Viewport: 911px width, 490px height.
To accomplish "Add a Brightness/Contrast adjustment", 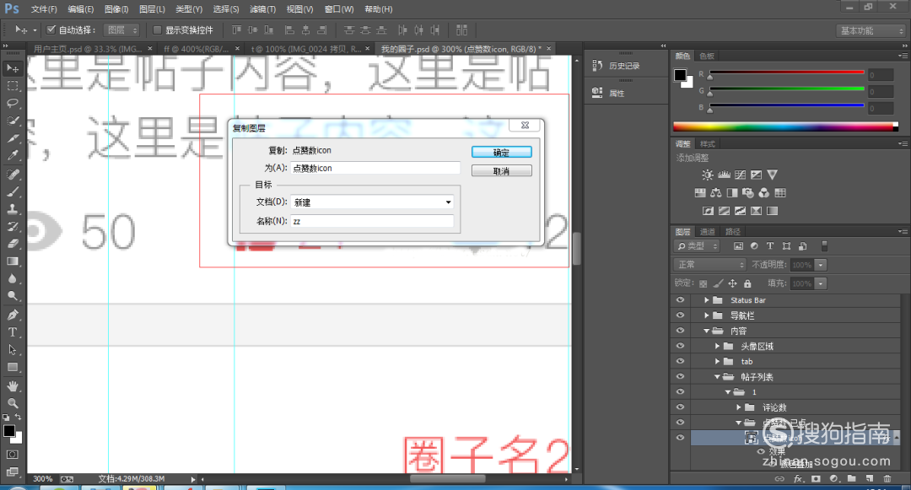I will tap(707, 175).
